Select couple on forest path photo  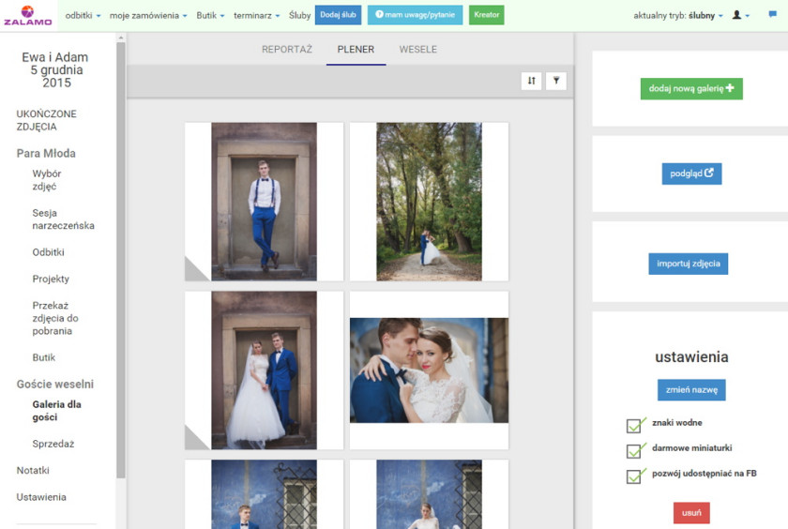(429, 202)
